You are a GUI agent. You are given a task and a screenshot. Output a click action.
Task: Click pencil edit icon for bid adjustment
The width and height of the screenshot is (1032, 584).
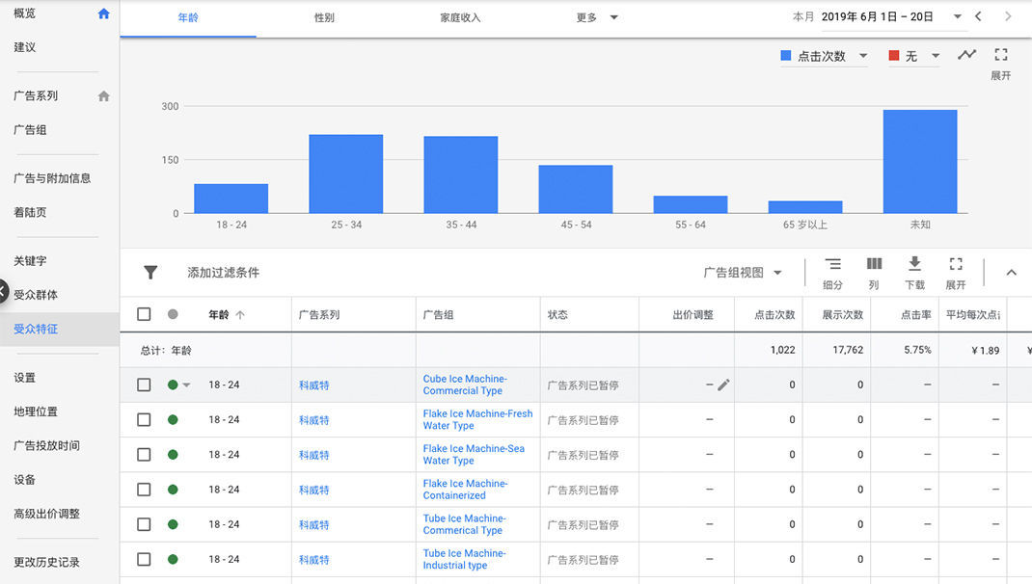[723, 385]
